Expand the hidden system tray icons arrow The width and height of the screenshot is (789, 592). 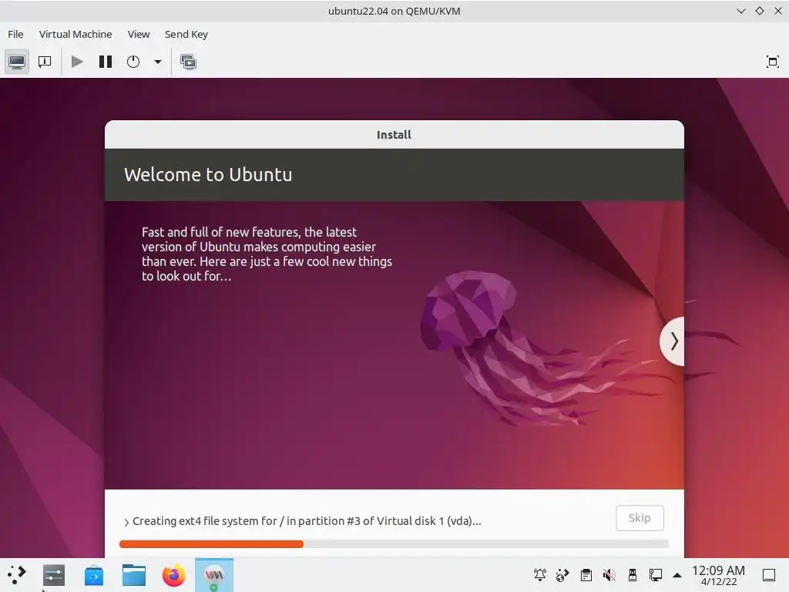[x=677, y=575]
